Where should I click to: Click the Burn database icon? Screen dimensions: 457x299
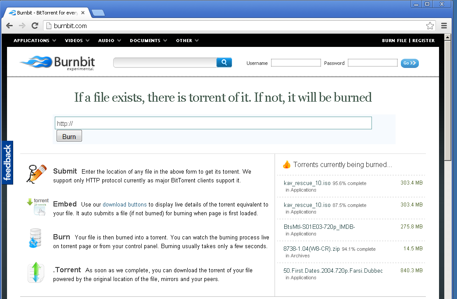(x=35, y=238)
